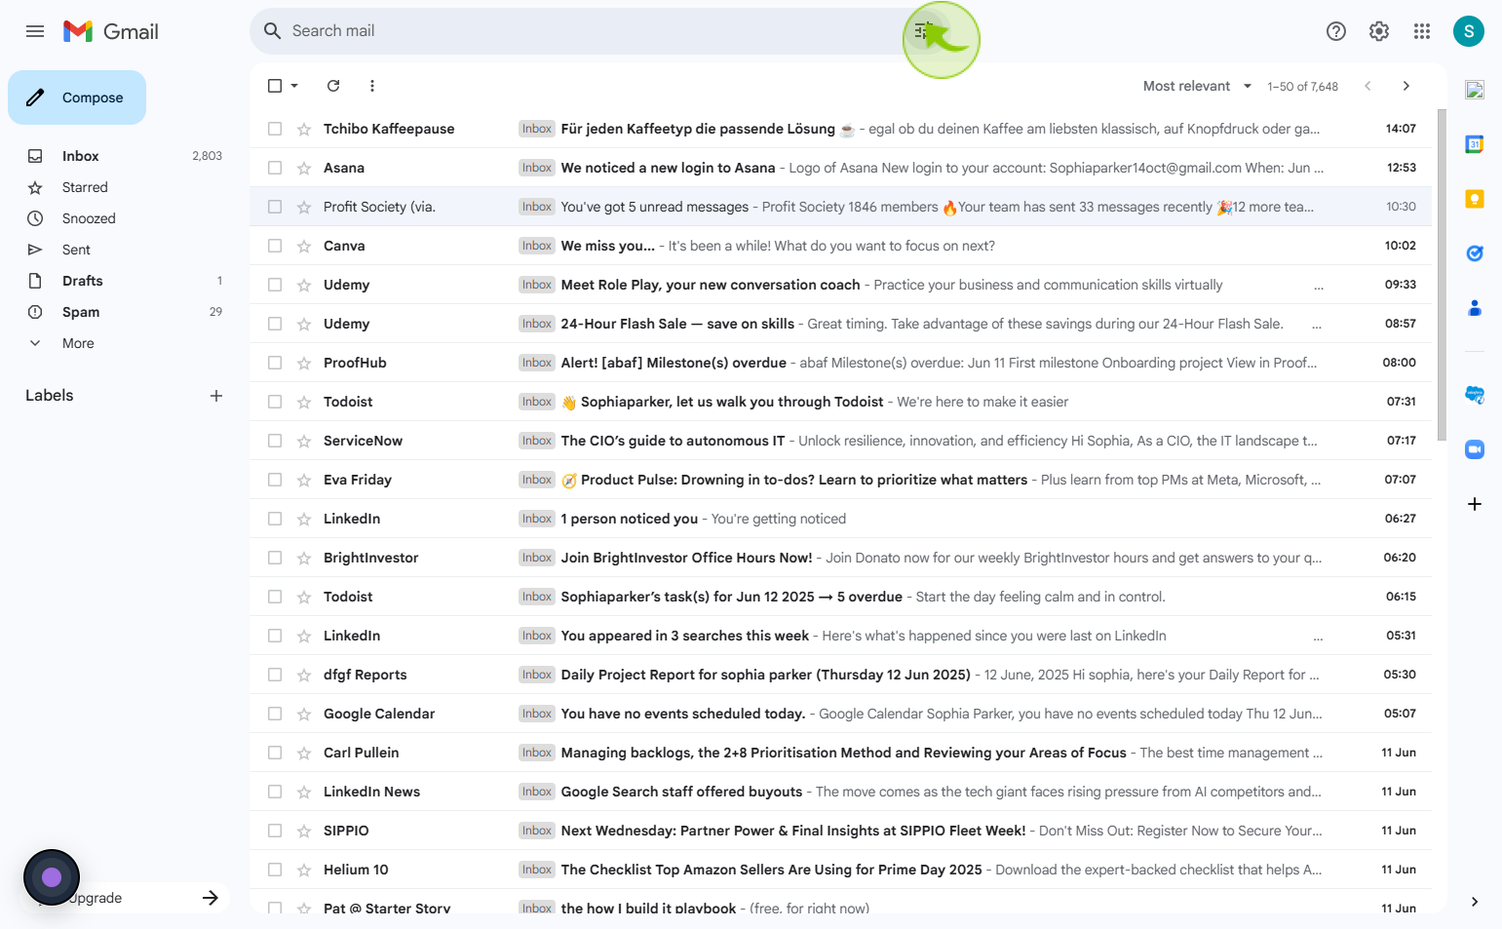Open the Support help icon

pos(1336,31)
